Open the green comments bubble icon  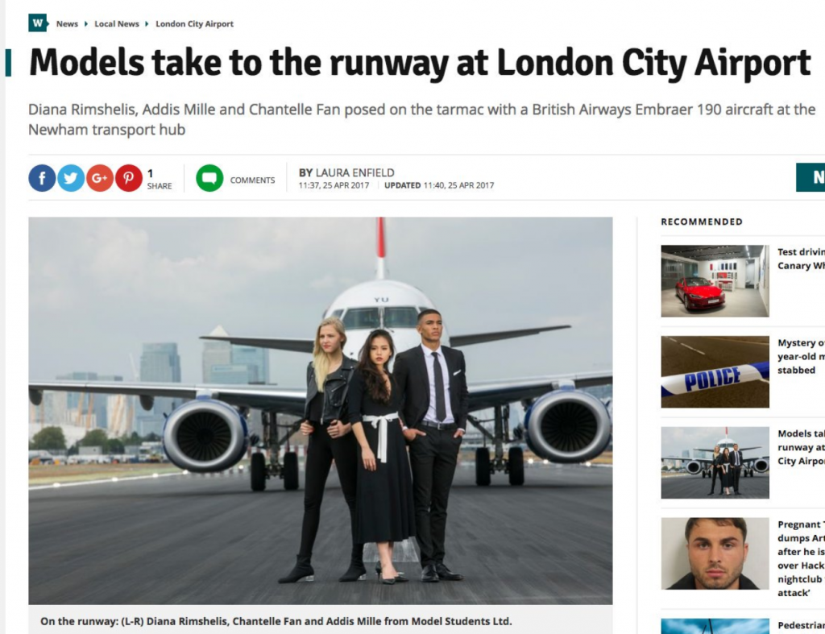(x=209, y=178)
